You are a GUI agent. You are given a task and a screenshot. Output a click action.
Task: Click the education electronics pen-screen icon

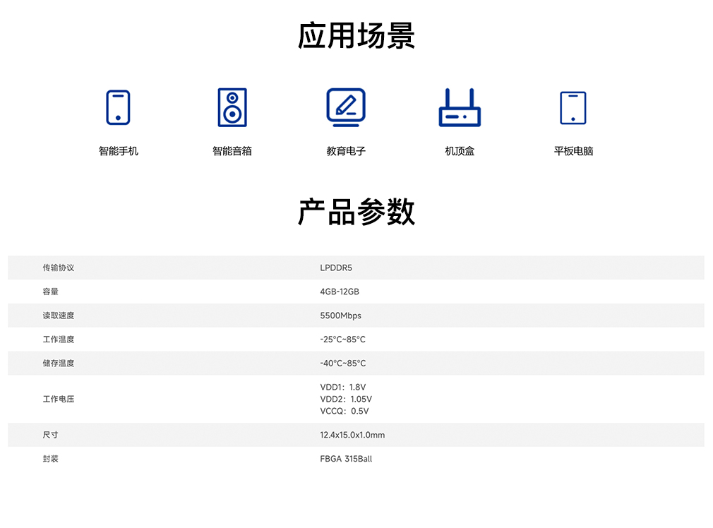346,107
